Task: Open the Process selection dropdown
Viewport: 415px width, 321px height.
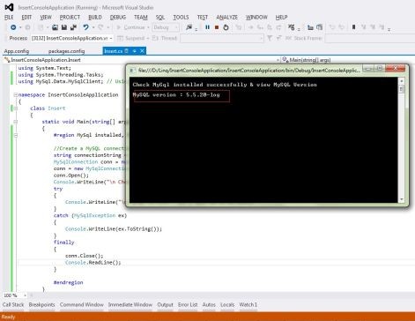Action: point(71,38)
